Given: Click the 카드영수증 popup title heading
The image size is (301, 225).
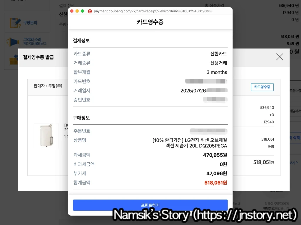Looking at the screenshot, I should click(x=150, y=22).
